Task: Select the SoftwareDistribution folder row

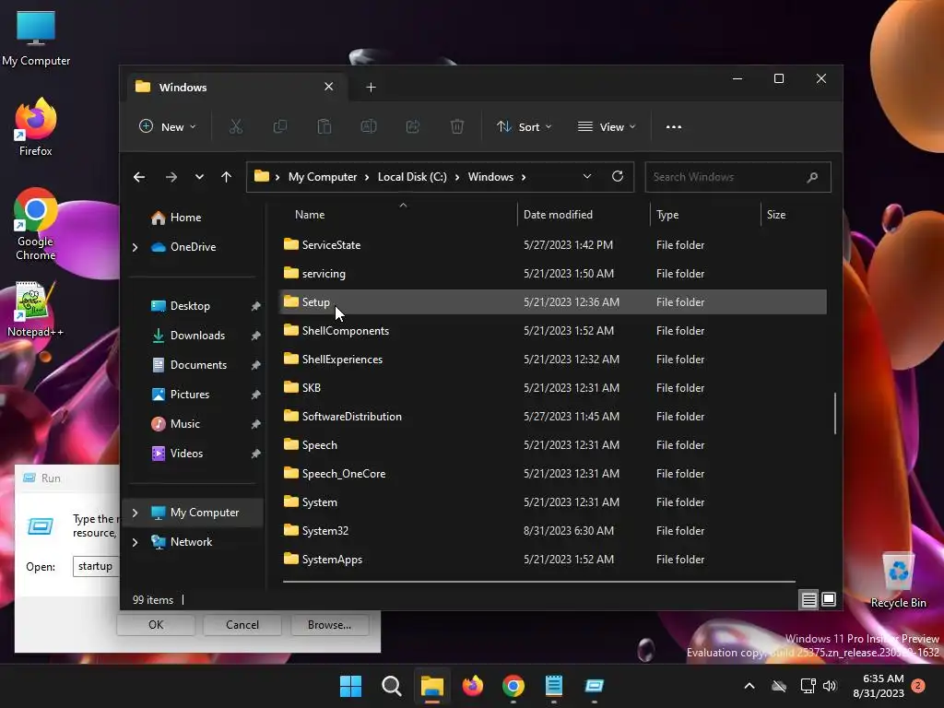Action: [x=553, y=417]
